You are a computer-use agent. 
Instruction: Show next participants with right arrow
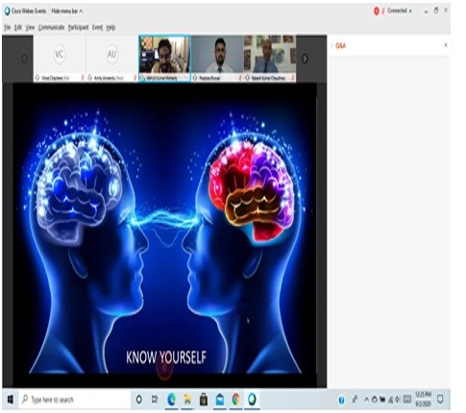tap(305, 59)
